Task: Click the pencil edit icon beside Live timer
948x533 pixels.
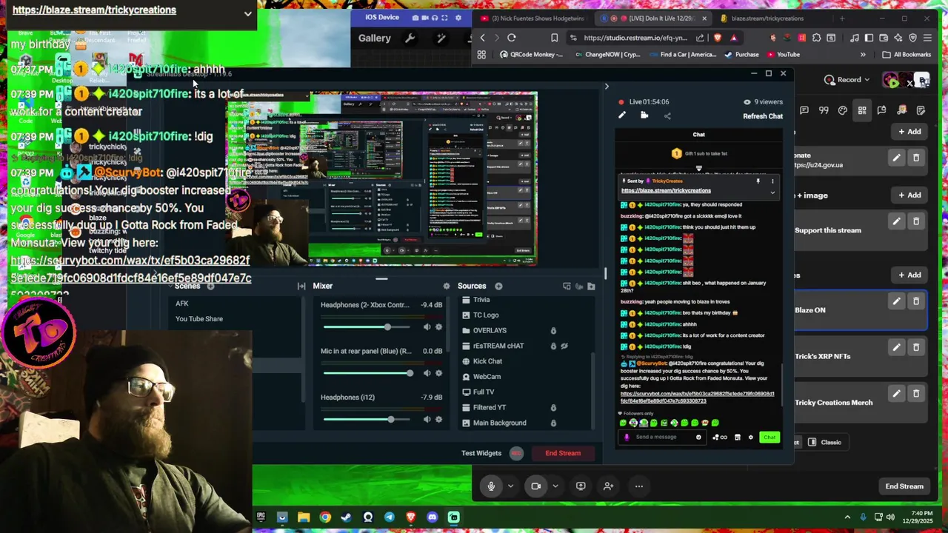Action: click(622, 115)
